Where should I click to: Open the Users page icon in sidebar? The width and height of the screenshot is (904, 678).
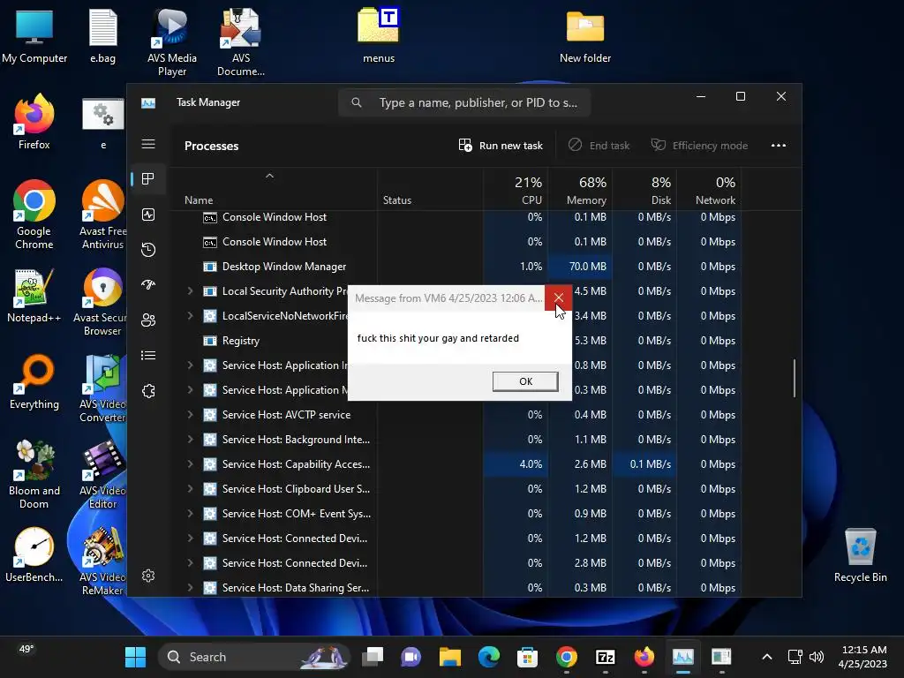(x=148, y=320)
